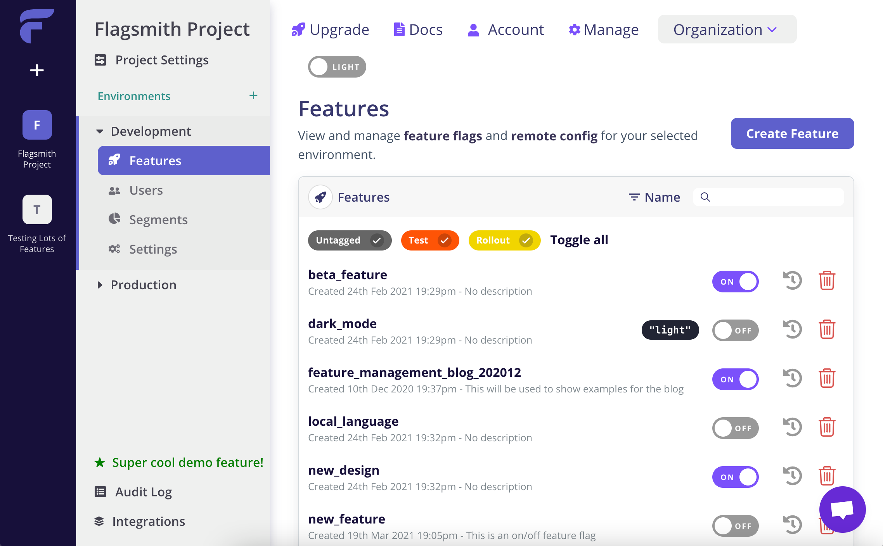The image size is (883, 546).
Task: Click the green star demo feature icon
Action: click(100, 462)
